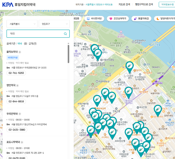Click the scrollbar up arrow in results
Viewport: 175px width, 159px height.
tap(68, 43)
